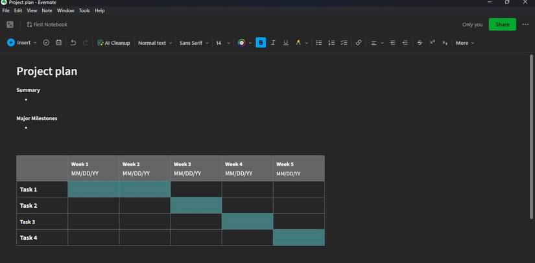Toggle Strikethrough formatting
This screenshot has height=263, width=535.
point(420,43)
